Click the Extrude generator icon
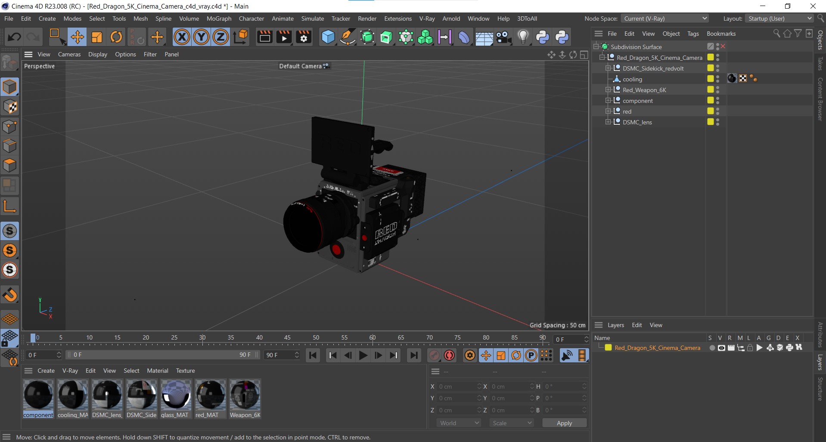The height and width of the screenshot is (442, 826). tap(386, 37)
